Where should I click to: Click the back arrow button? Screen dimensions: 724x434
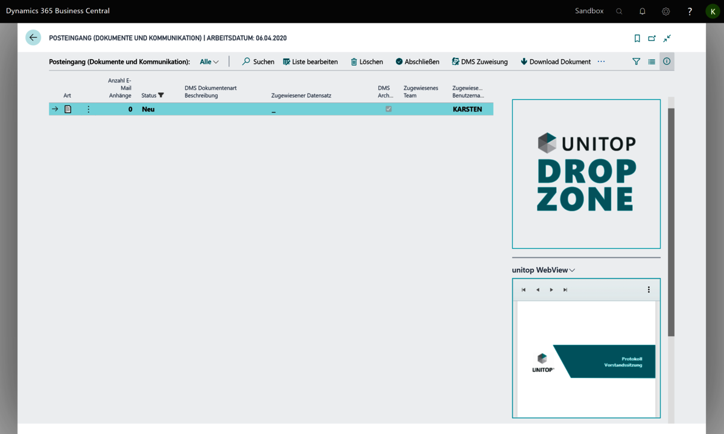pyautogui.click(x=33, y=37)
